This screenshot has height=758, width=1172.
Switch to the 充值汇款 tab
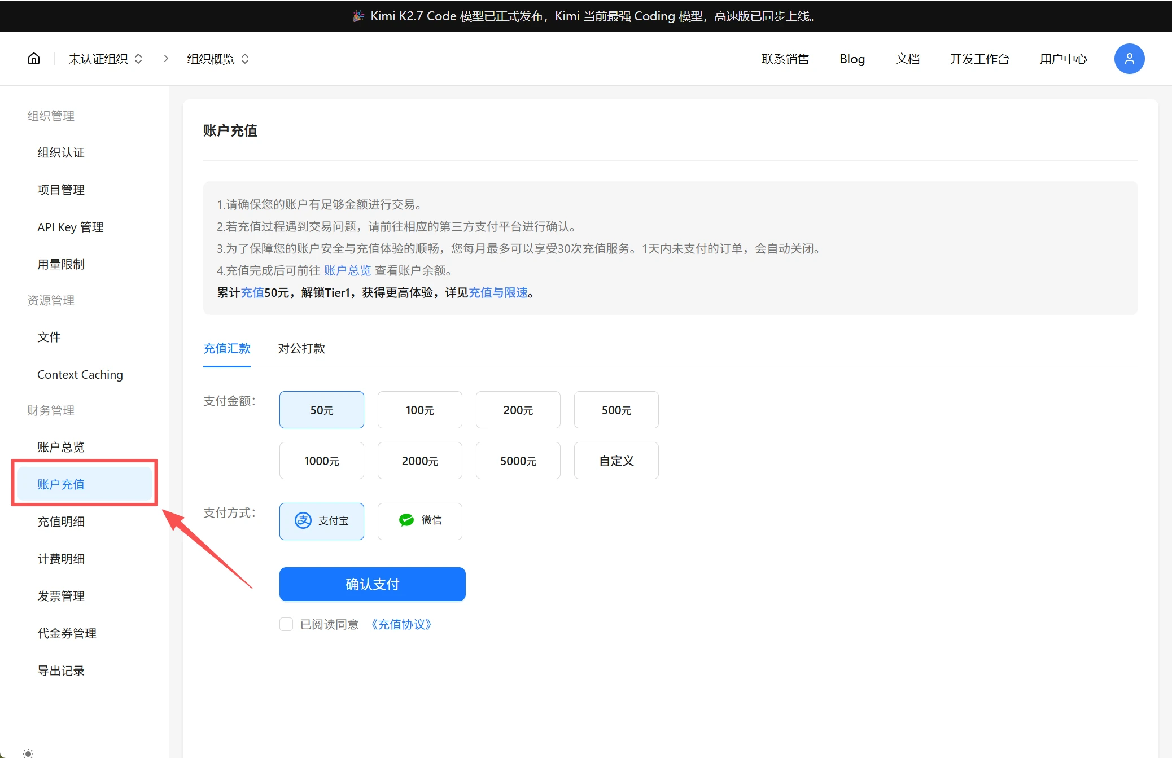pos(227,348)
